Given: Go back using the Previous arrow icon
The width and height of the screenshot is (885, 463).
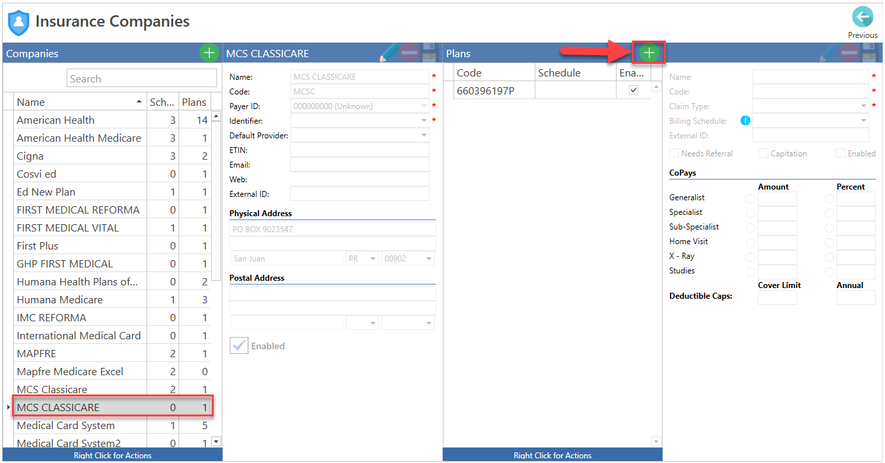Looking at the screenshot, I should click(862, 17).
